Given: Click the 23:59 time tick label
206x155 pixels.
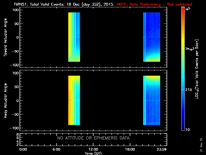Looking at the screenshot, I should pos(162,150).
